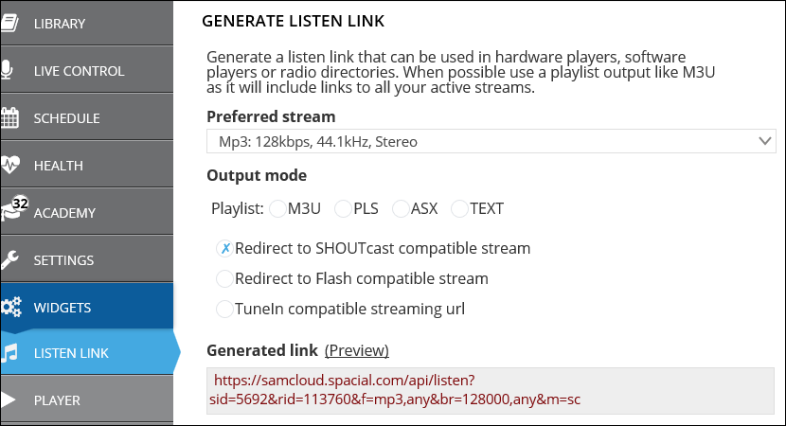Click the Live Control microphone icon
Viewport: 786px width, 426px height.
[x=7, y=70]
